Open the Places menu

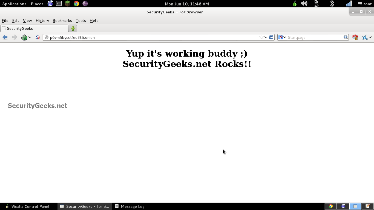[x=37, y=4]
